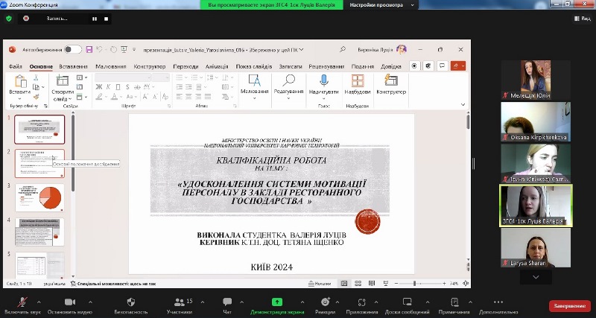Stop the camera via Остановить видео
The image size is (596, 318).
(x=69, y=306)
